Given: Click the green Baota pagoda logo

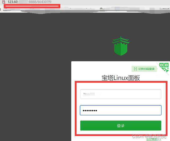Looking at the screenshot, I should (121, 46).
